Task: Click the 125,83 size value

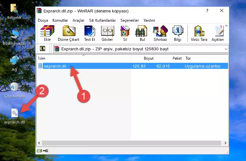Action: click(x=139, y=66)
